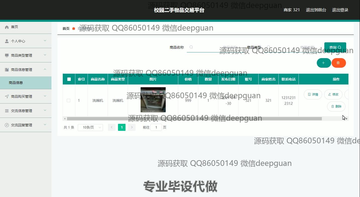
Task: Click the magnifier icon in 商品类型 field
Action: coord(268,47)
